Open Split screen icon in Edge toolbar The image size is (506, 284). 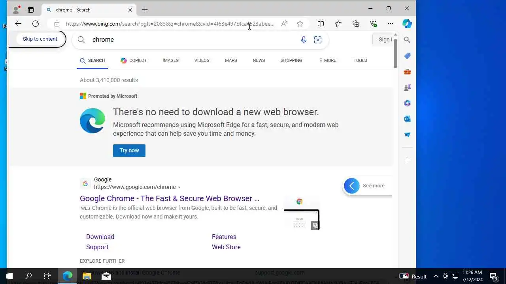[321, 24]
